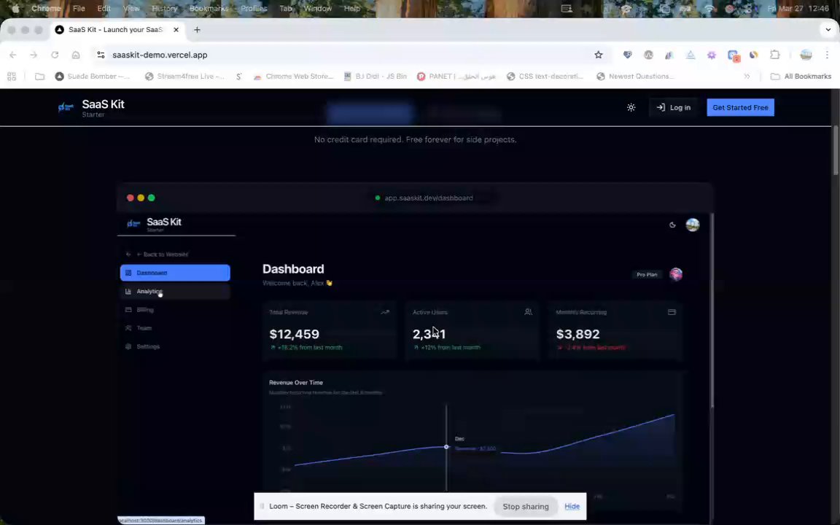Click the Hide link in Loom bar
840x525 pixels.
click(x=572, y=506)
